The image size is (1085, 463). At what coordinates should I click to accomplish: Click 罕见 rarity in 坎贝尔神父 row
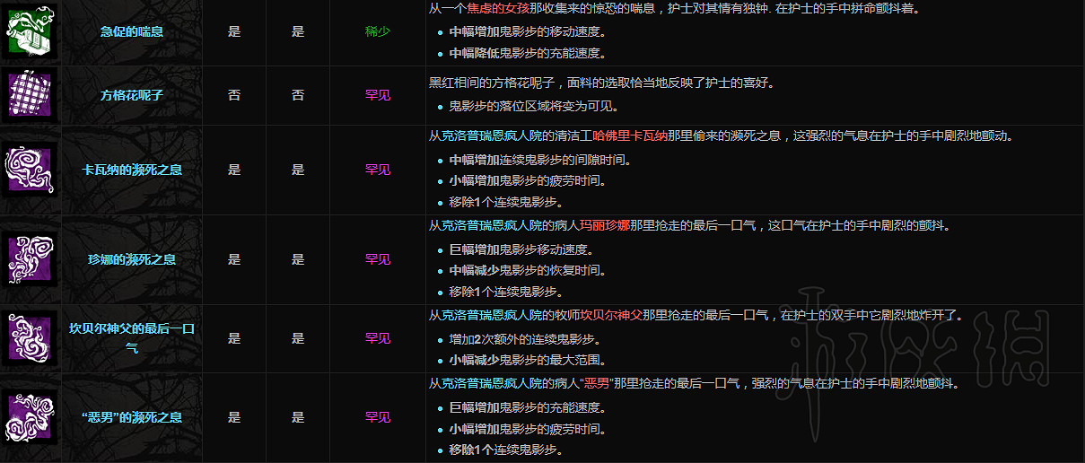(x=378, y=338)
